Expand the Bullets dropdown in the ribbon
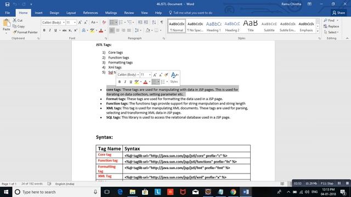 (x=116, y=22)
